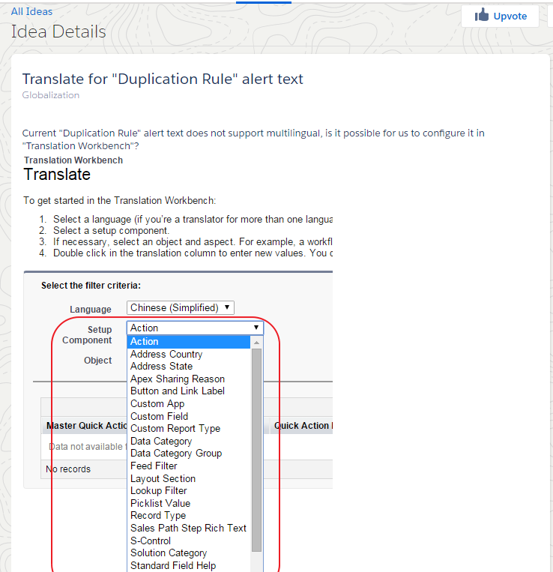The height and width of the screenshot is (572, 553).
Task: Choose Sales Path Step Rich Text option
Action: pyautogui.click(x=189, y=529)
